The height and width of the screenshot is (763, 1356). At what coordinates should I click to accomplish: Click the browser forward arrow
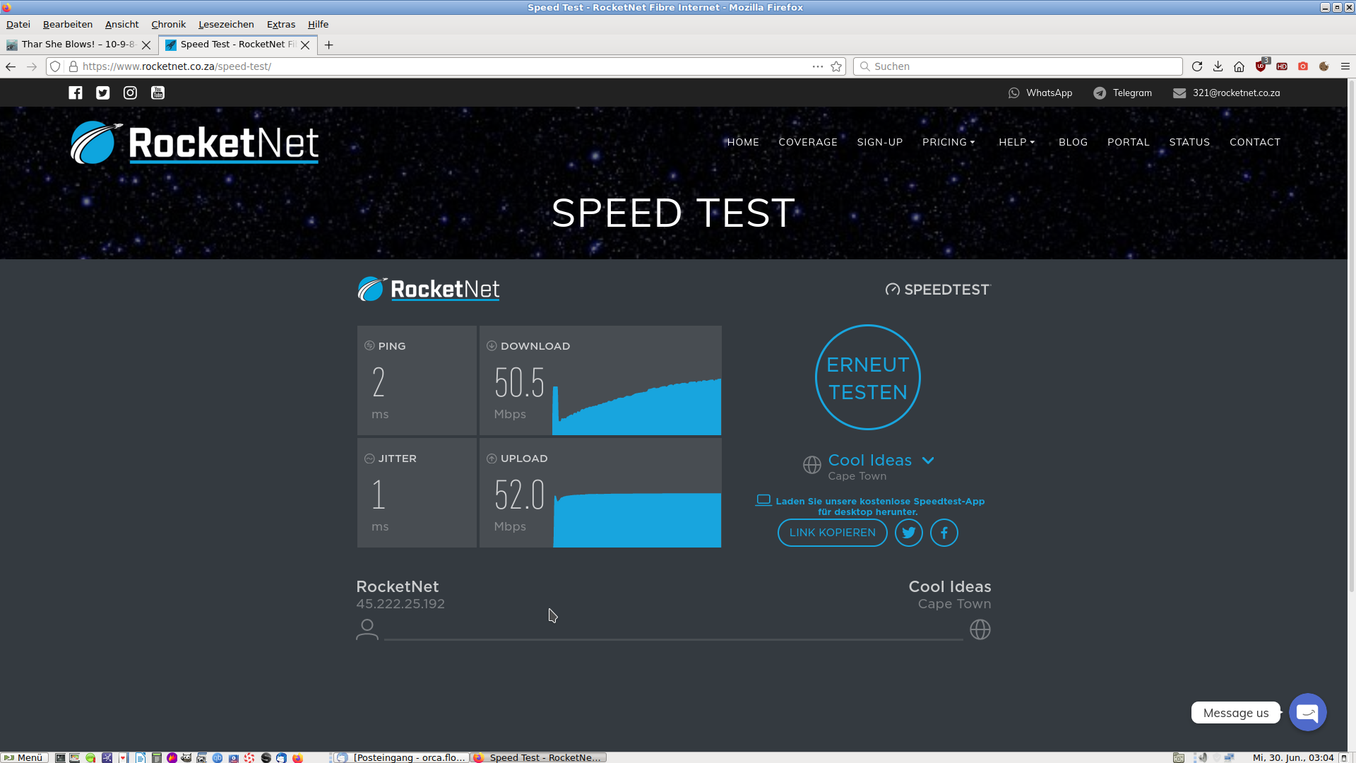tap(31, 66)
